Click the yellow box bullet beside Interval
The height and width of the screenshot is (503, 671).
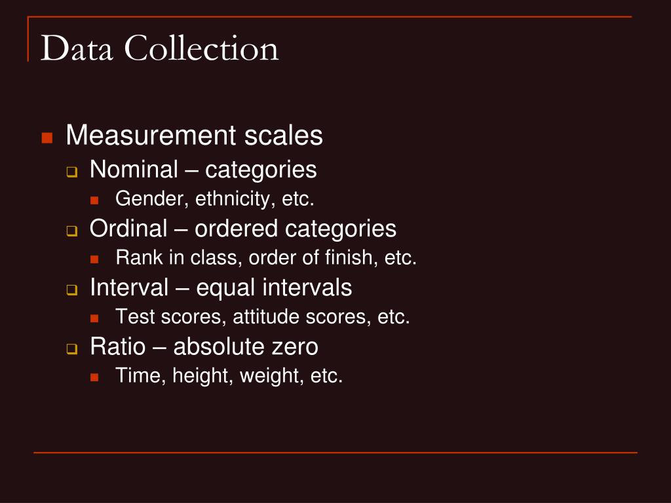coord(72,290)
